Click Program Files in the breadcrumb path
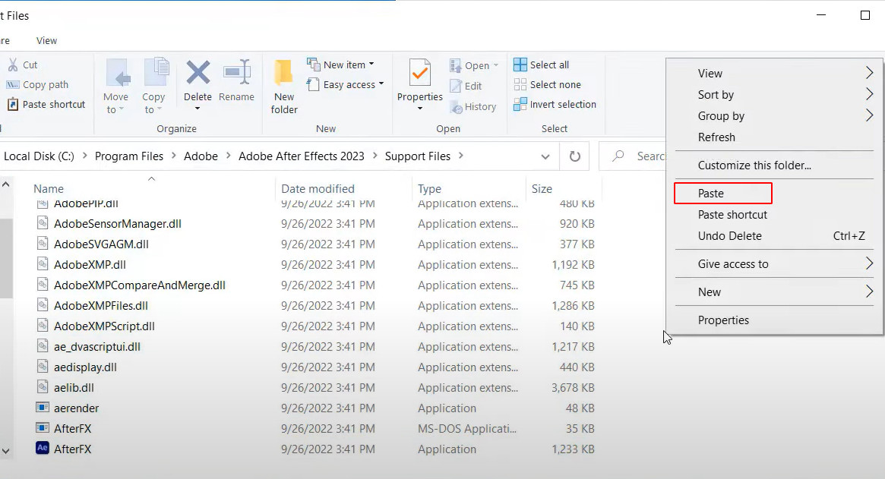 [x=129, y=156]
